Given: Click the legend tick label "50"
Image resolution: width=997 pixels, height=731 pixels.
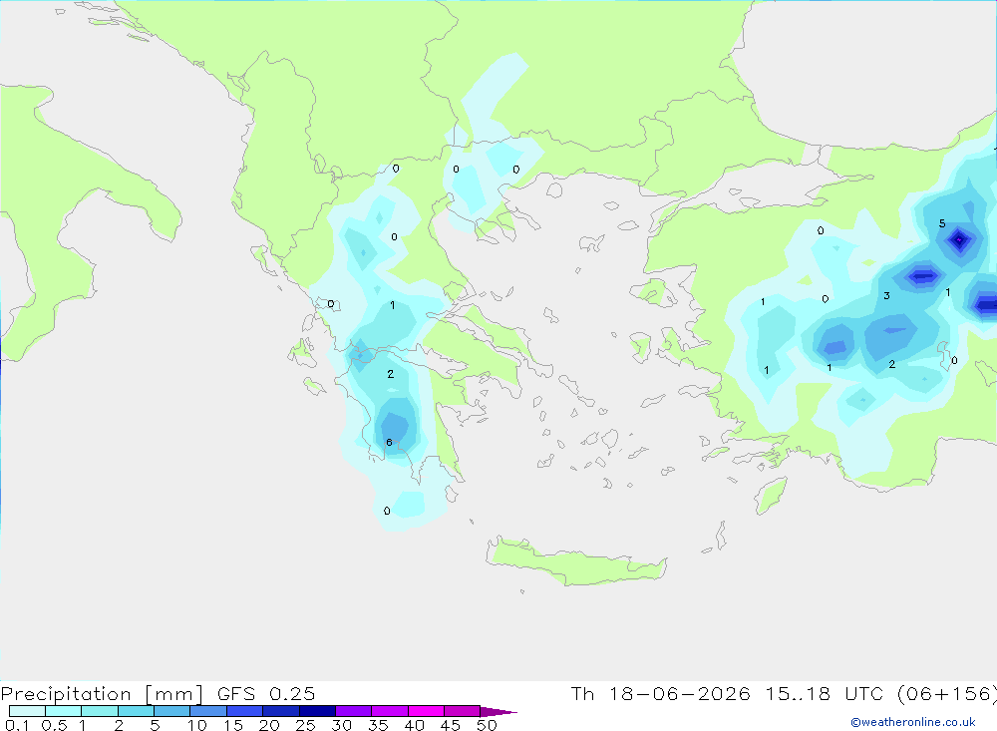Looking at the screenshot, I should pyautogui.click(x=487, y=725).
